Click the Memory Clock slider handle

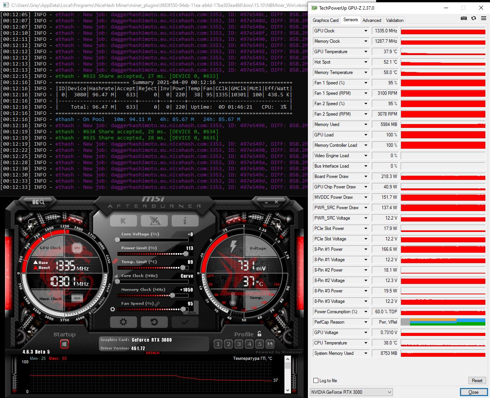(x=172, y=295)
